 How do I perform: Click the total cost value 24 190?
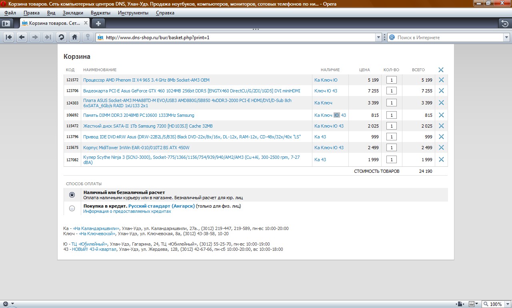[x=426, y=171]
